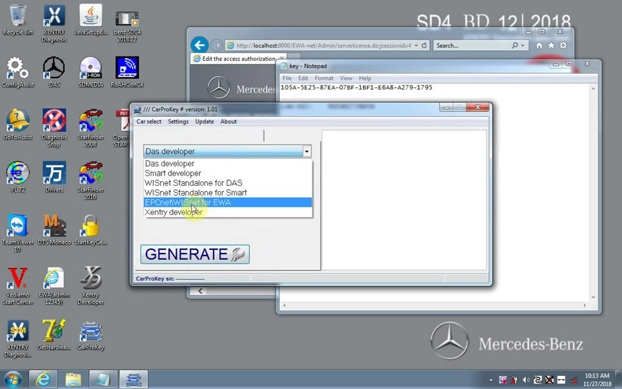Open IE home page button
The image size is (622, 389).
539,46
